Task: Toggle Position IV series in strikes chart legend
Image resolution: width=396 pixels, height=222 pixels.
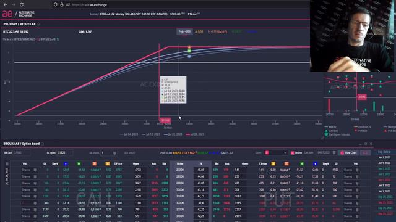Action: (x=363, y=127)
